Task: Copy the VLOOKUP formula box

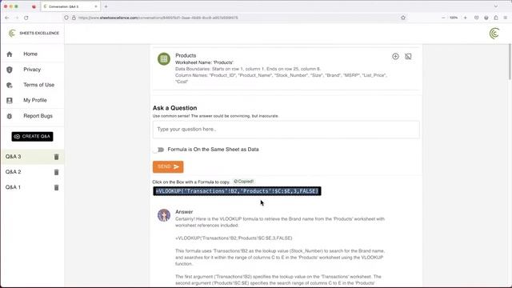Action: pyautogui.click(x=237, y=191)
